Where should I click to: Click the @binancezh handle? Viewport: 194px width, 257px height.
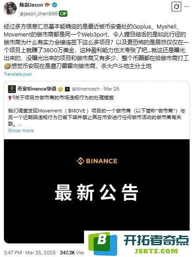[85, 89]
